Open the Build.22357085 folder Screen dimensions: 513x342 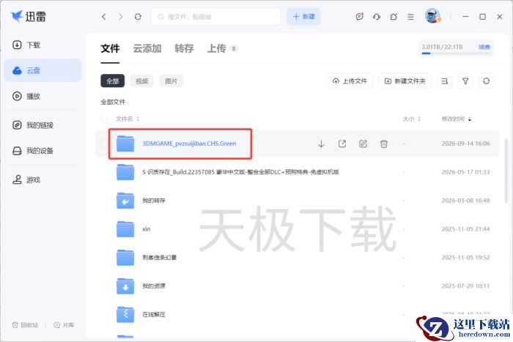(x=240, y=172)
